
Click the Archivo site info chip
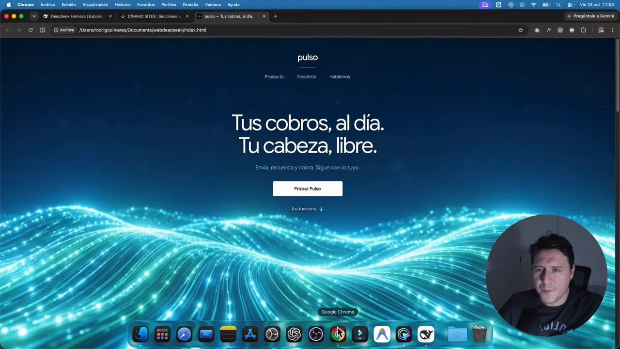click(x=64, y=30)
